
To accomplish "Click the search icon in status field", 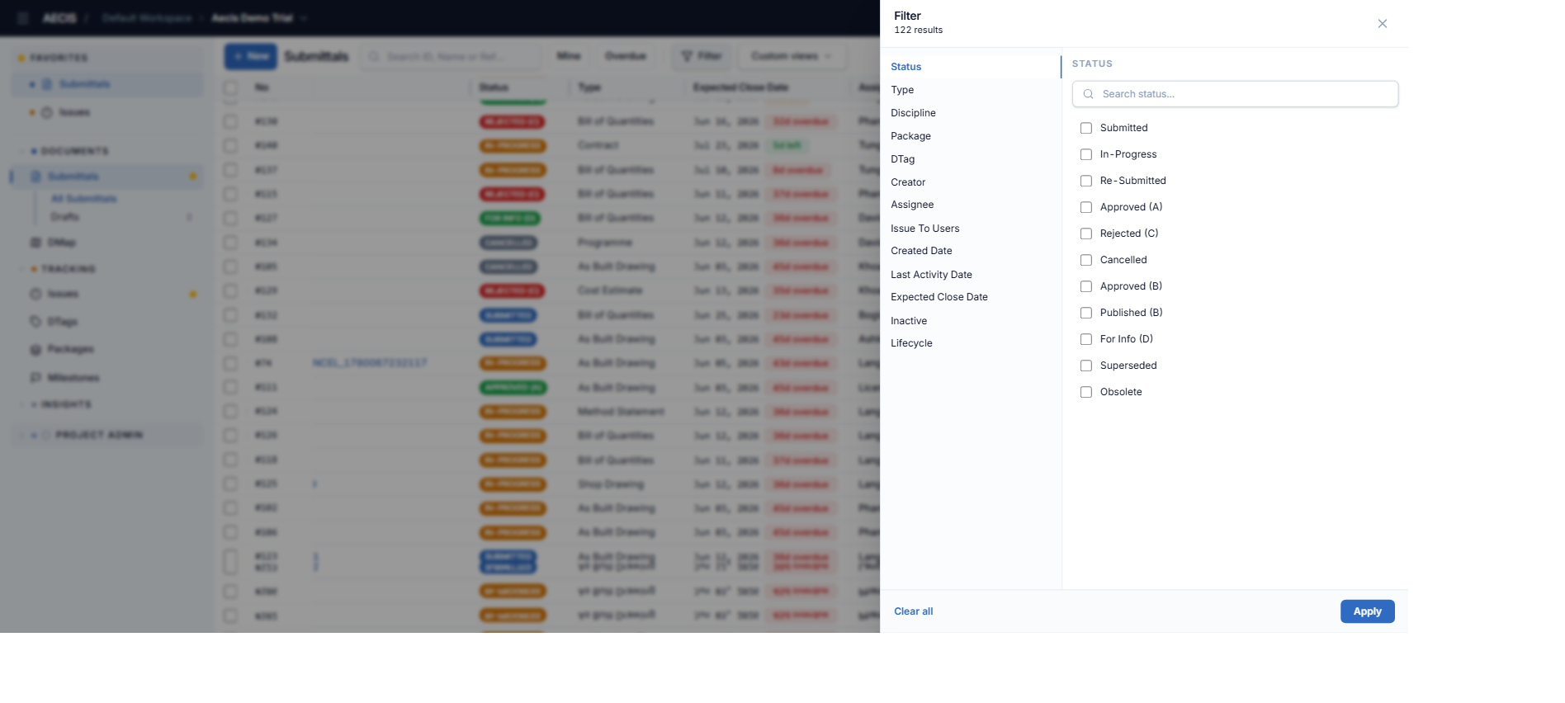I will click(1088, 94).
